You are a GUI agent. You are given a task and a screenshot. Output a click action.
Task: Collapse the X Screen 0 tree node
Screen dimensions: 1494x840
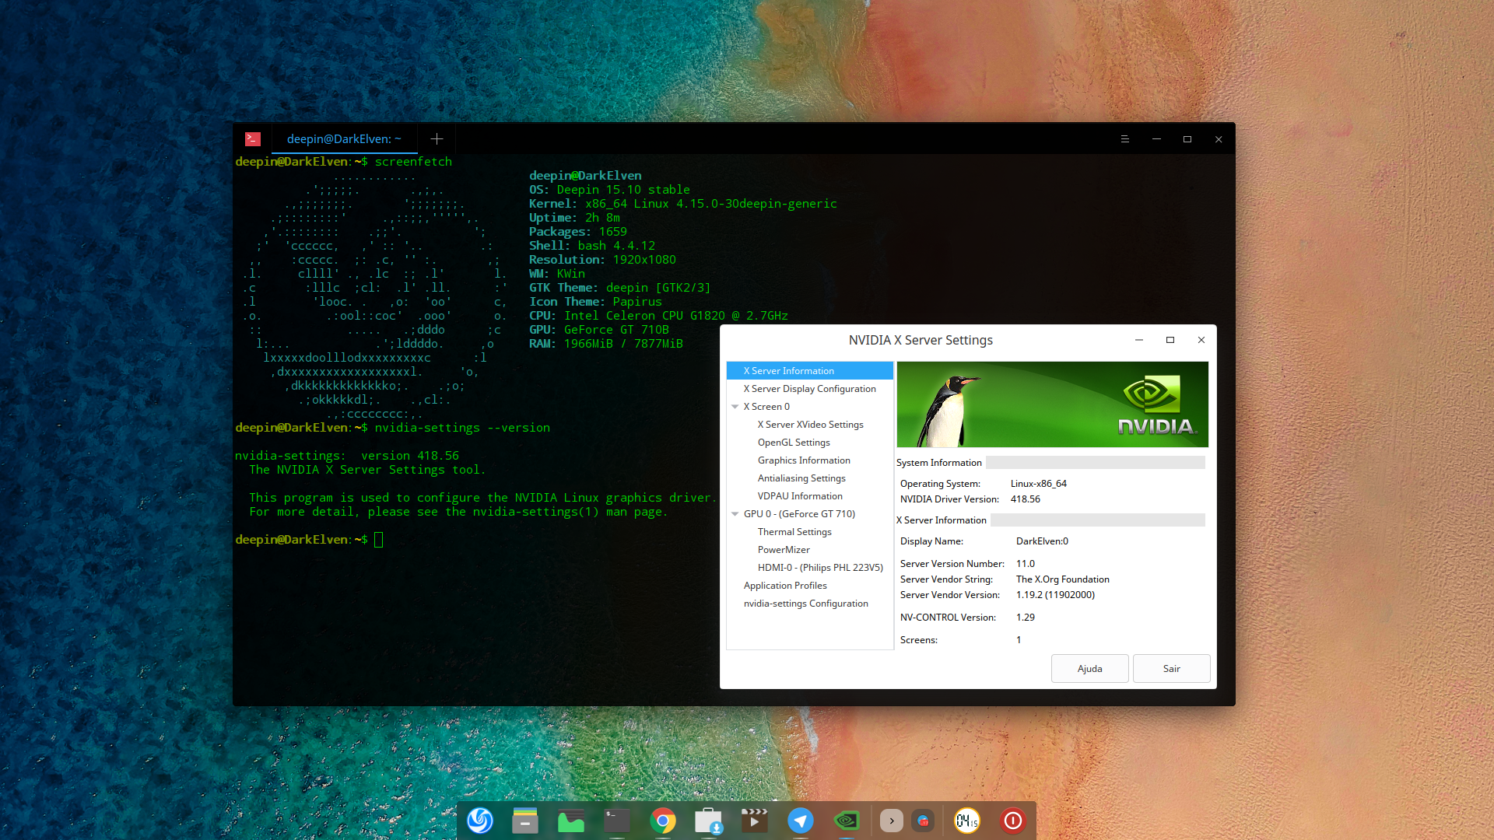[735, 407]
